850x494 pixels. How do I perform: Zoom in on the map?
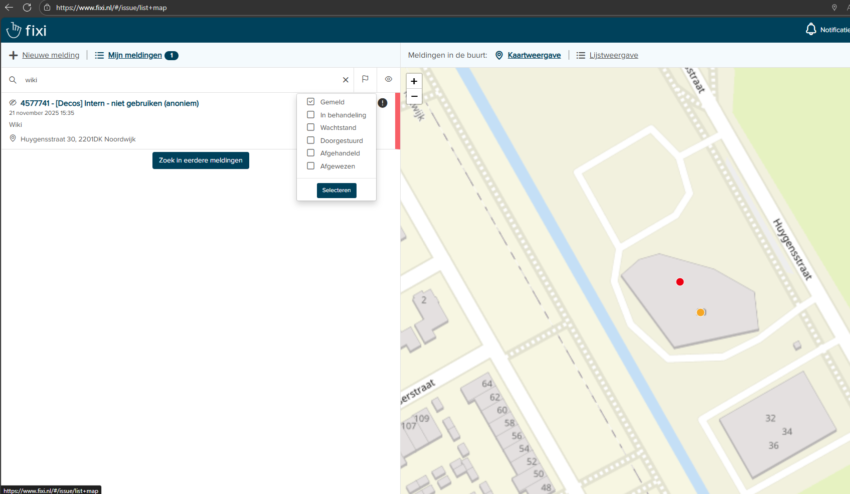tap(414, 81)
